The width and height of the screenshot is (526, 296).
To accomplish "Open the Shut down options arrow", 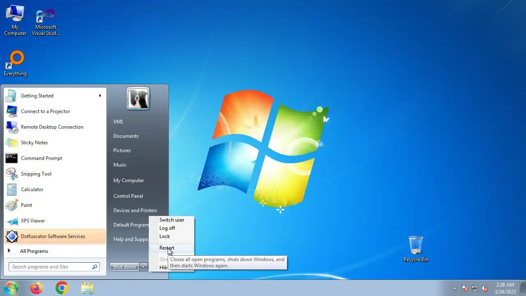I will 143,267.
